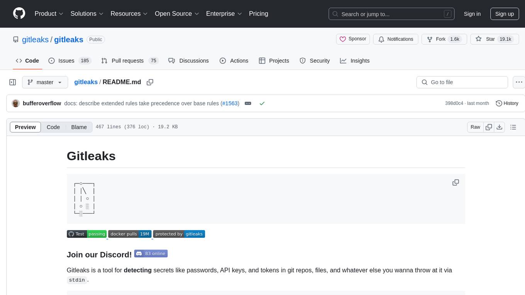The width and height of the screenshot is (525, 295).
Task: View the commit checks green checkmark
Action: (262, 103)
